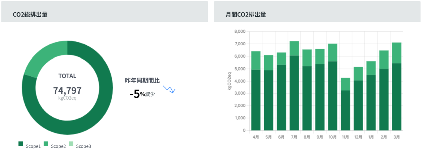Viewport: 423px width, 150px height.
Task: Click the 1月 bar in the monthly chart
Action: point(371,96)
